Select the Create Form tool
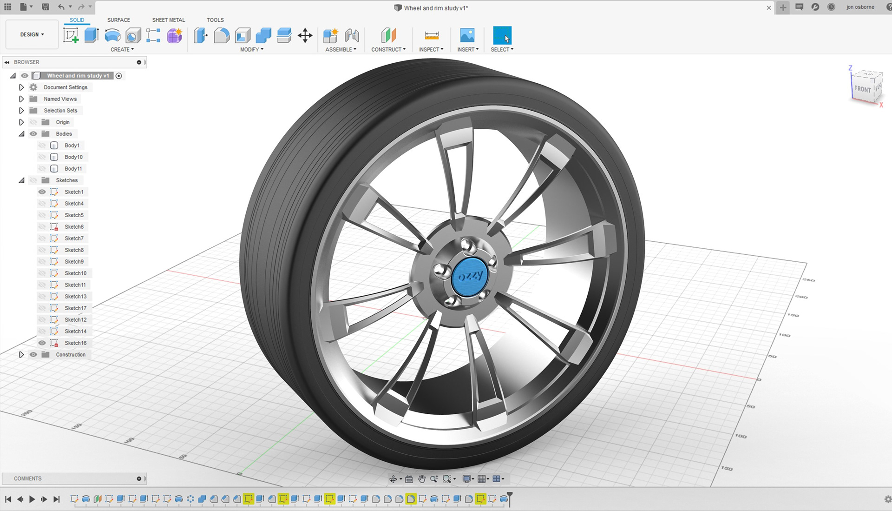This screenshot has height=511, width=892. point(175,35)
